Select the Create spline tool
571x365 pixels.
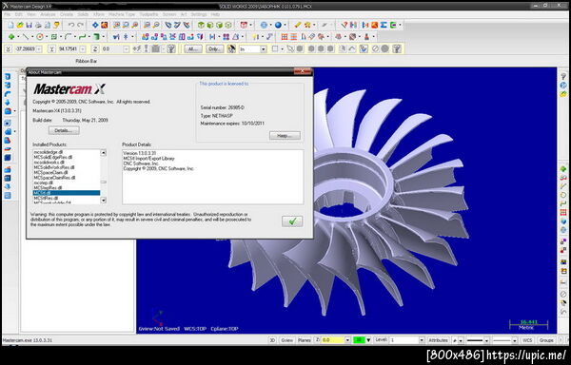pyautogui.click(x=82, y=37)
